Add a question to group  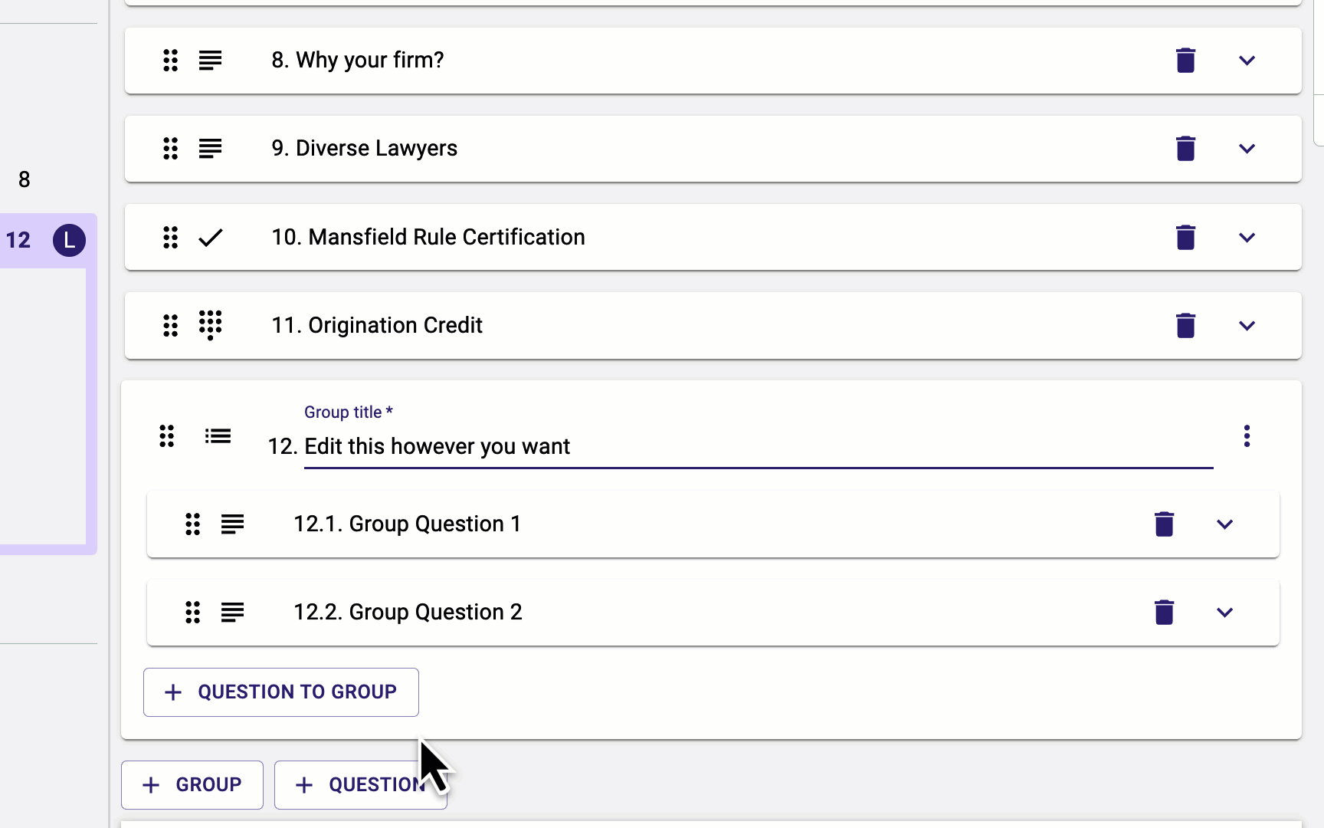click(280, 692)
